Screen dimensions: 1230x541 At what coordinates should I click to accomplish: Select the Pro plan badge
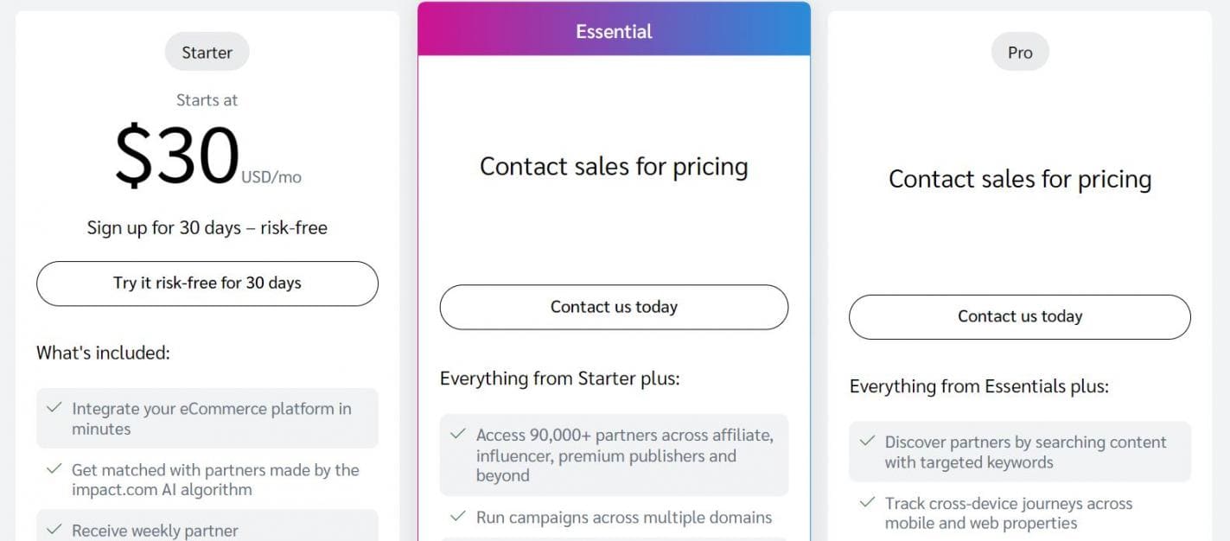[1020, 52]
